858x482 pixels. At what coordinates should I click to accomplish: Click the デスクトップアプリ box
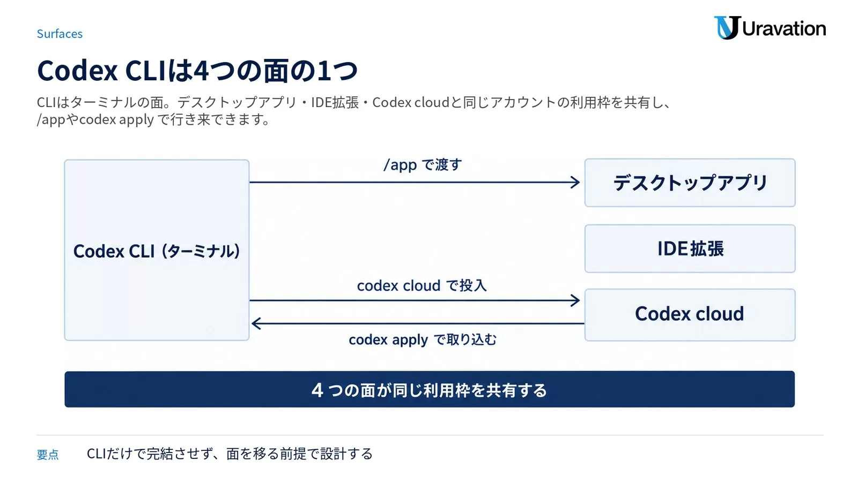coord(690,183)
